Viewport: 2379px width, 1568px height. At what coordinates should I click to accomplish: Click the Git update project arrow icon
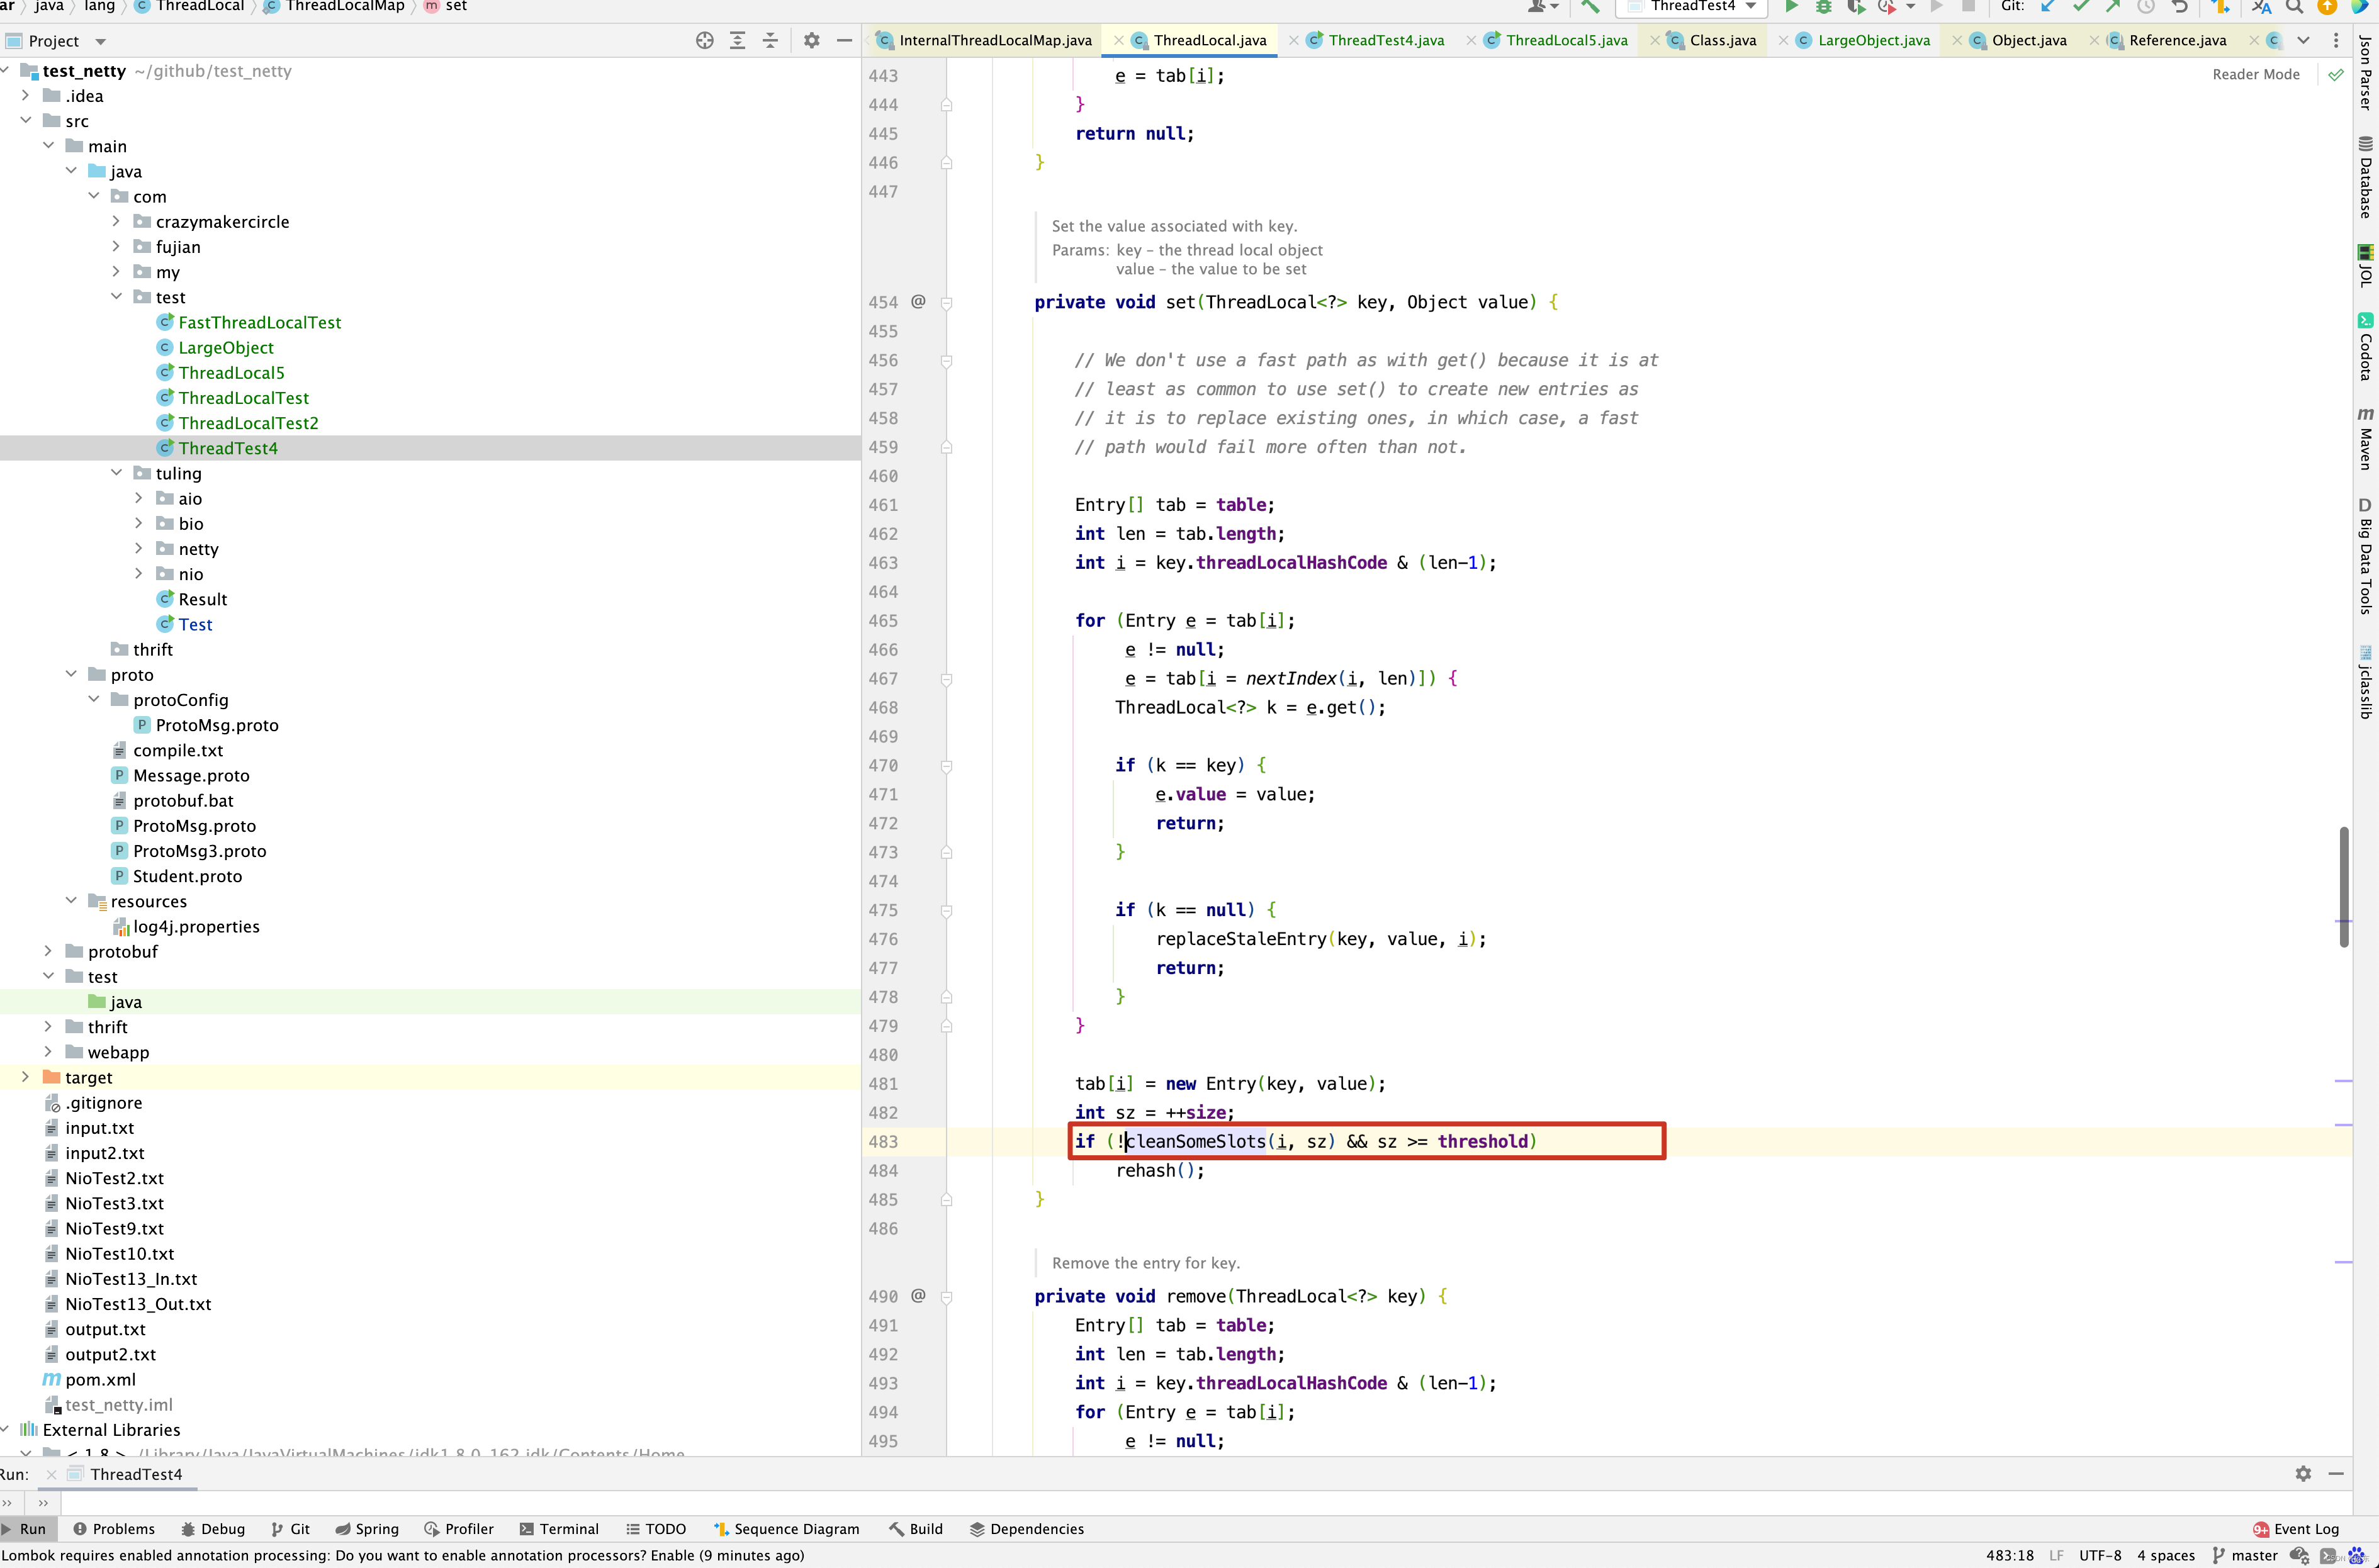(x=2048, y=7)
